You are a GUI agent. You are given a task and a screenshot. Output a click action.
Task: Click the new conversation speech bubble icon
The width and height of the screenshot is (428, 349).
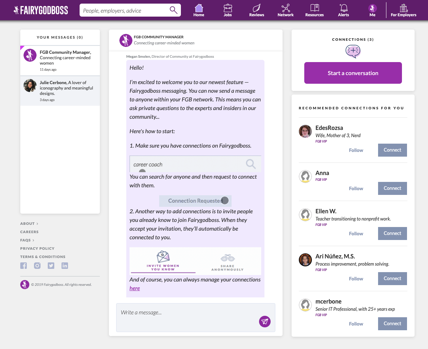[353, 52]
